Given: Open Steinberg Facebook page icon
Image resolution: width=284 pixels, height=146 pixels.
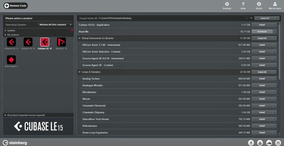Looking at the screenshot, I should [251, 143].
